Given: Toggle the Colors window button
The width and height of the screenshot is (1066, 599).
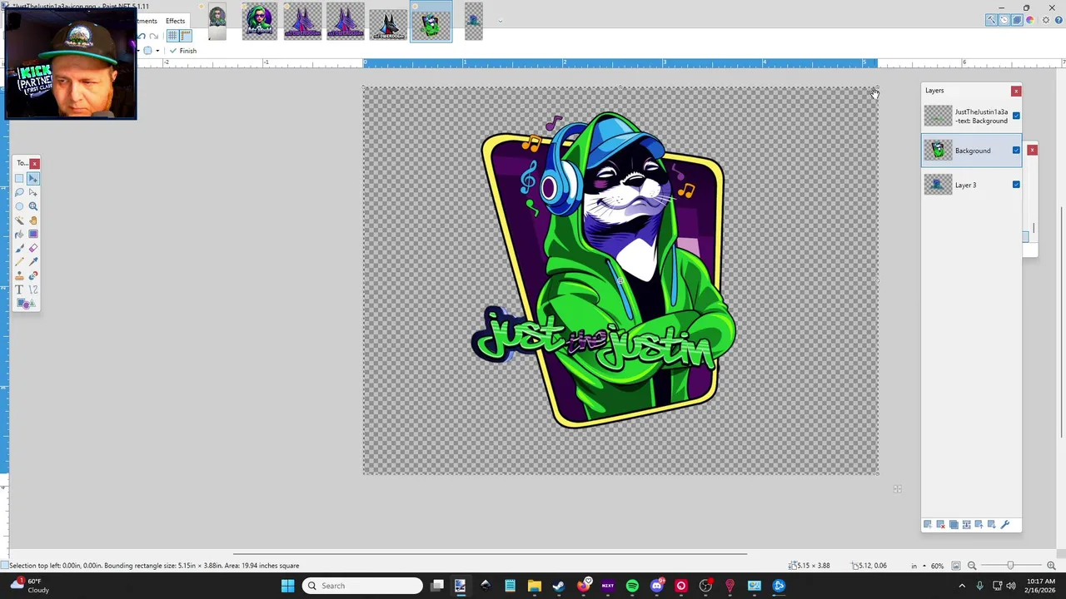Looking at the screenshot, I should (x=1029, y=20).
